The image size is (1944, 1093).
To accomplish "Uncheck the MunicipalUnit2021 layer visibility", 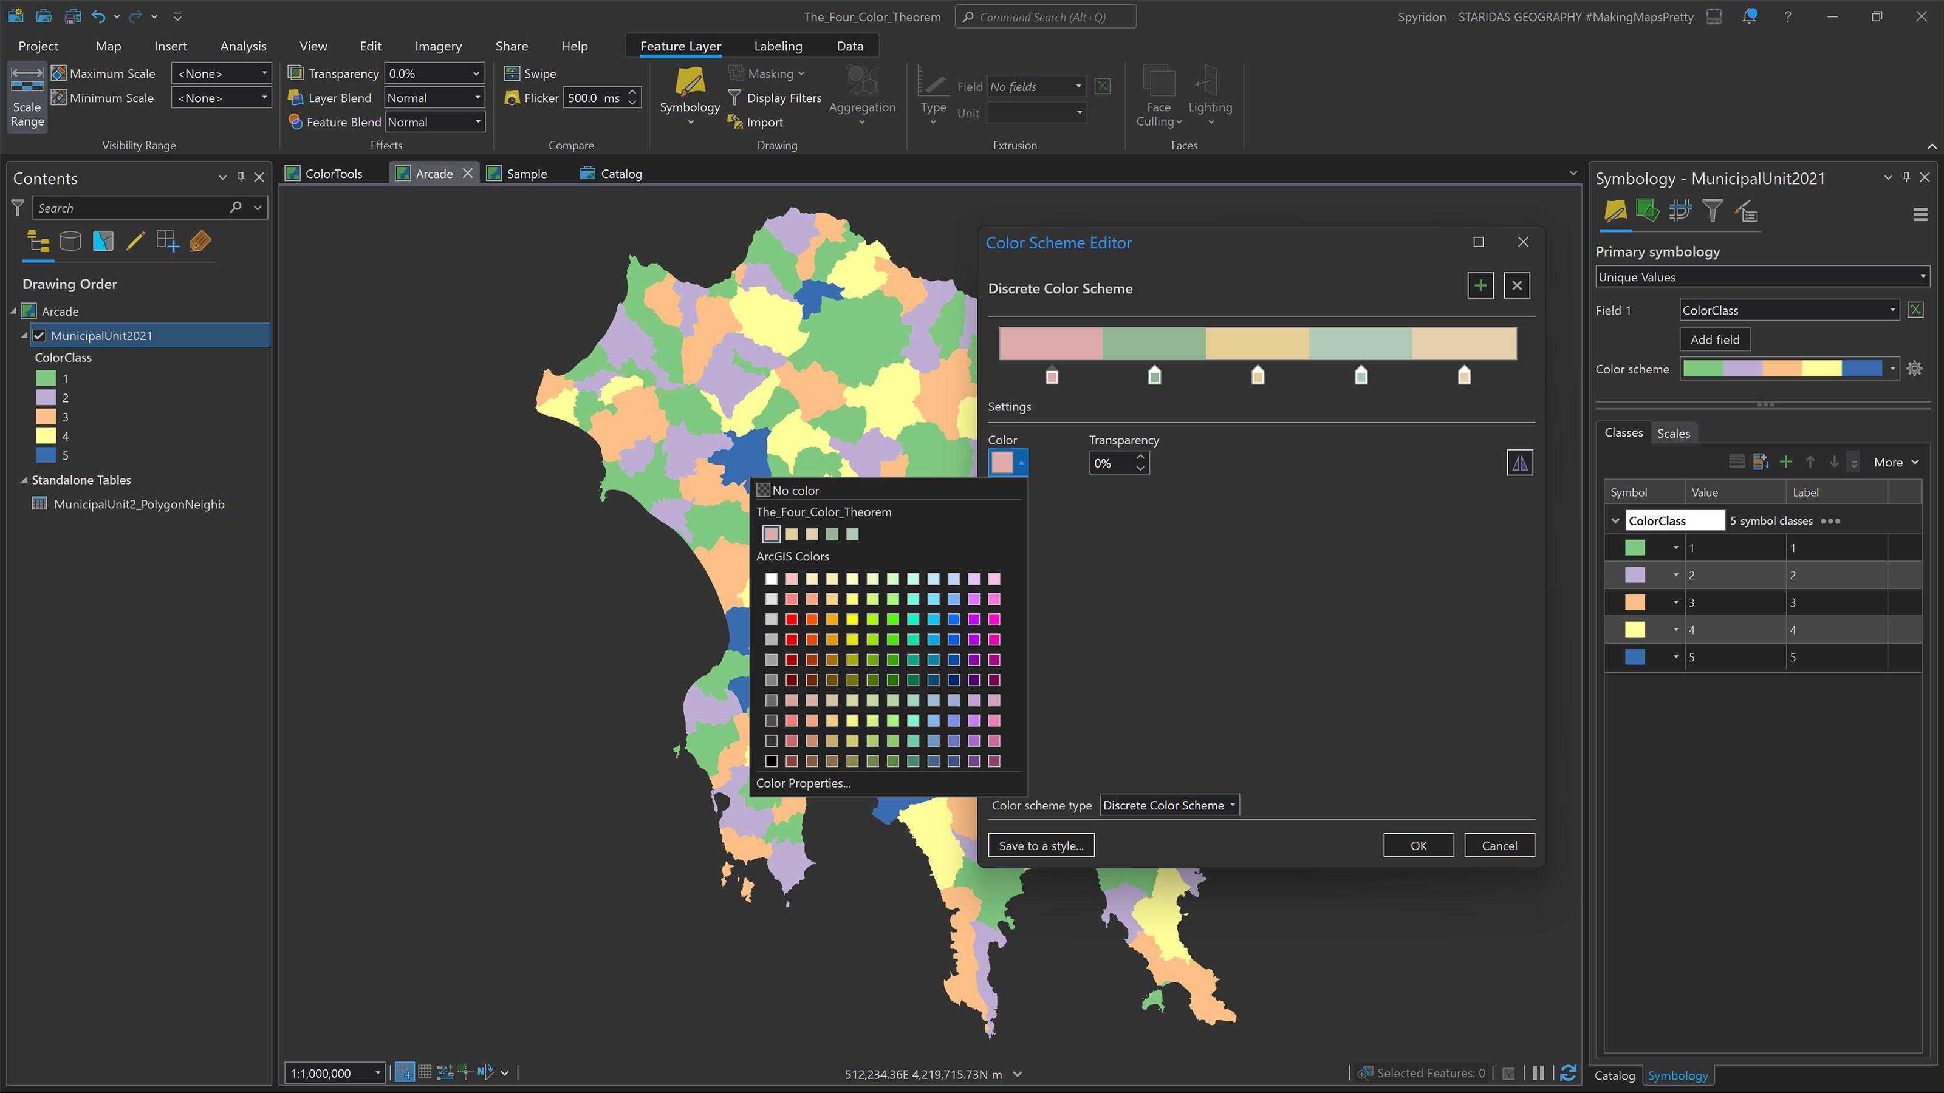I will (39, 335).
